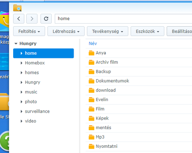The height and width of the screenshot is (153, 192).
Task: Open the Package Center shopping bag icon
Action: 4,21
